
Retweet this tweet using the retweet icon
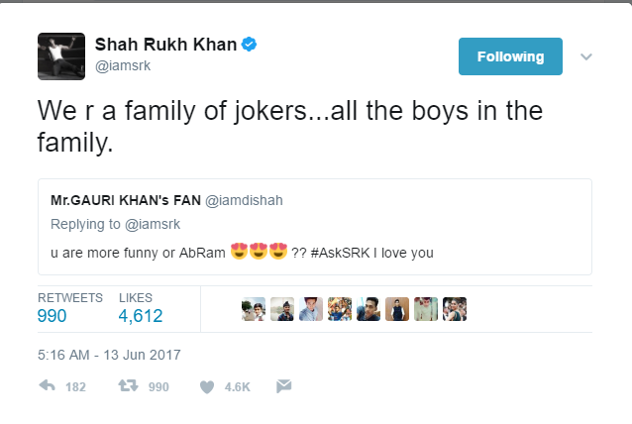point(127,387)
